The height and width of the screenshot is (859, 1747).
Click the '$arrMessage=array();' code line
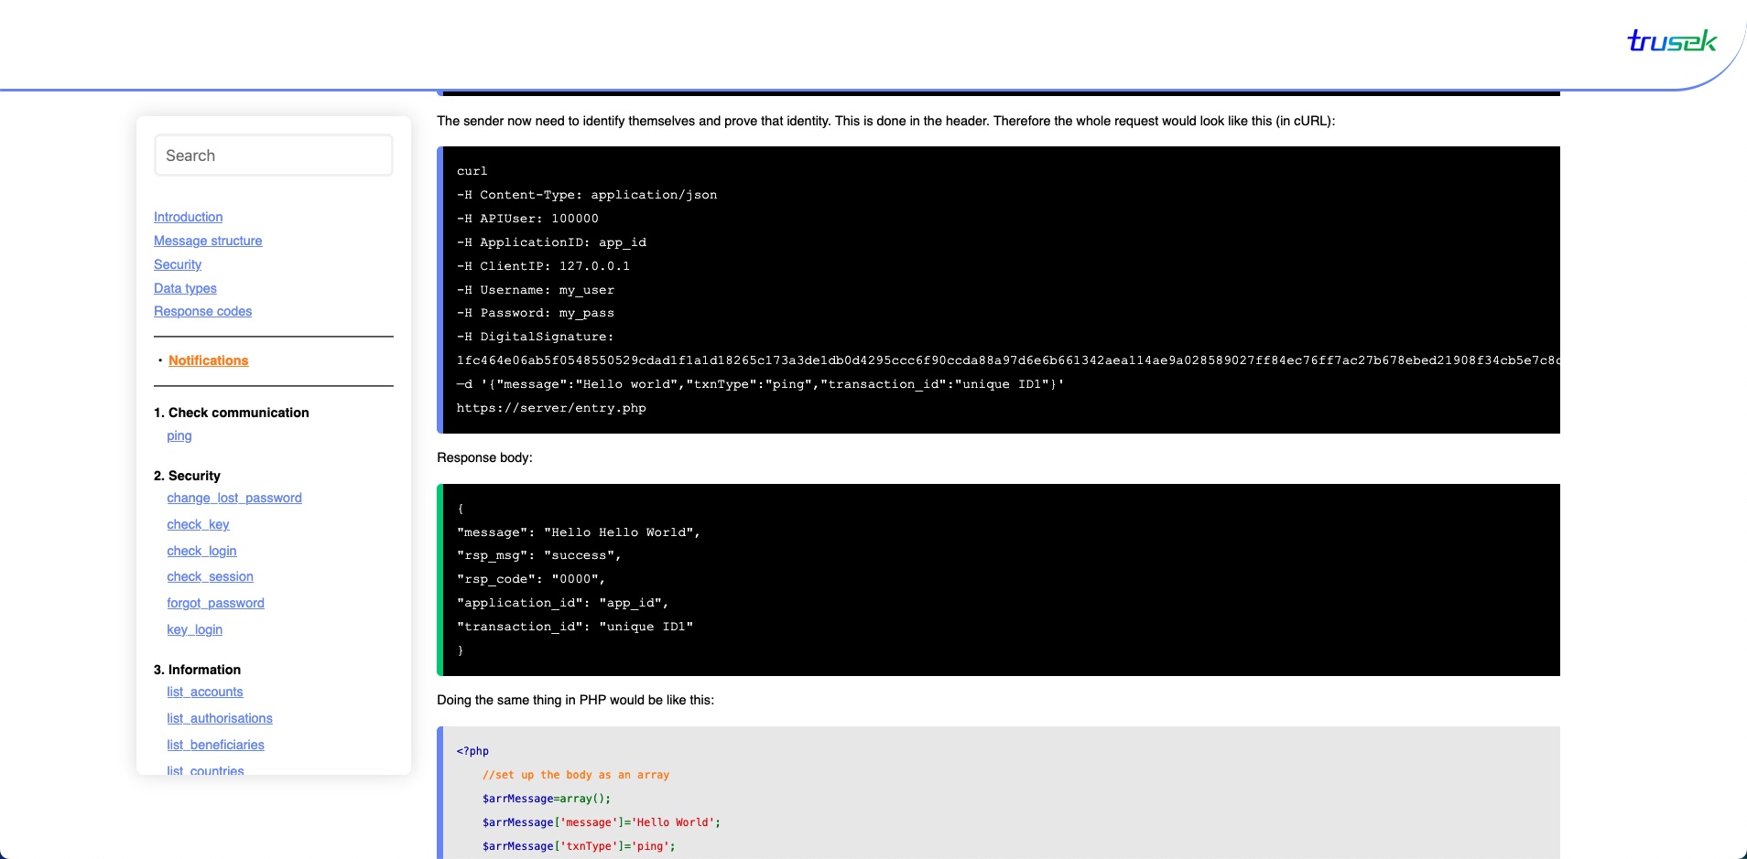tap(547, 799)
